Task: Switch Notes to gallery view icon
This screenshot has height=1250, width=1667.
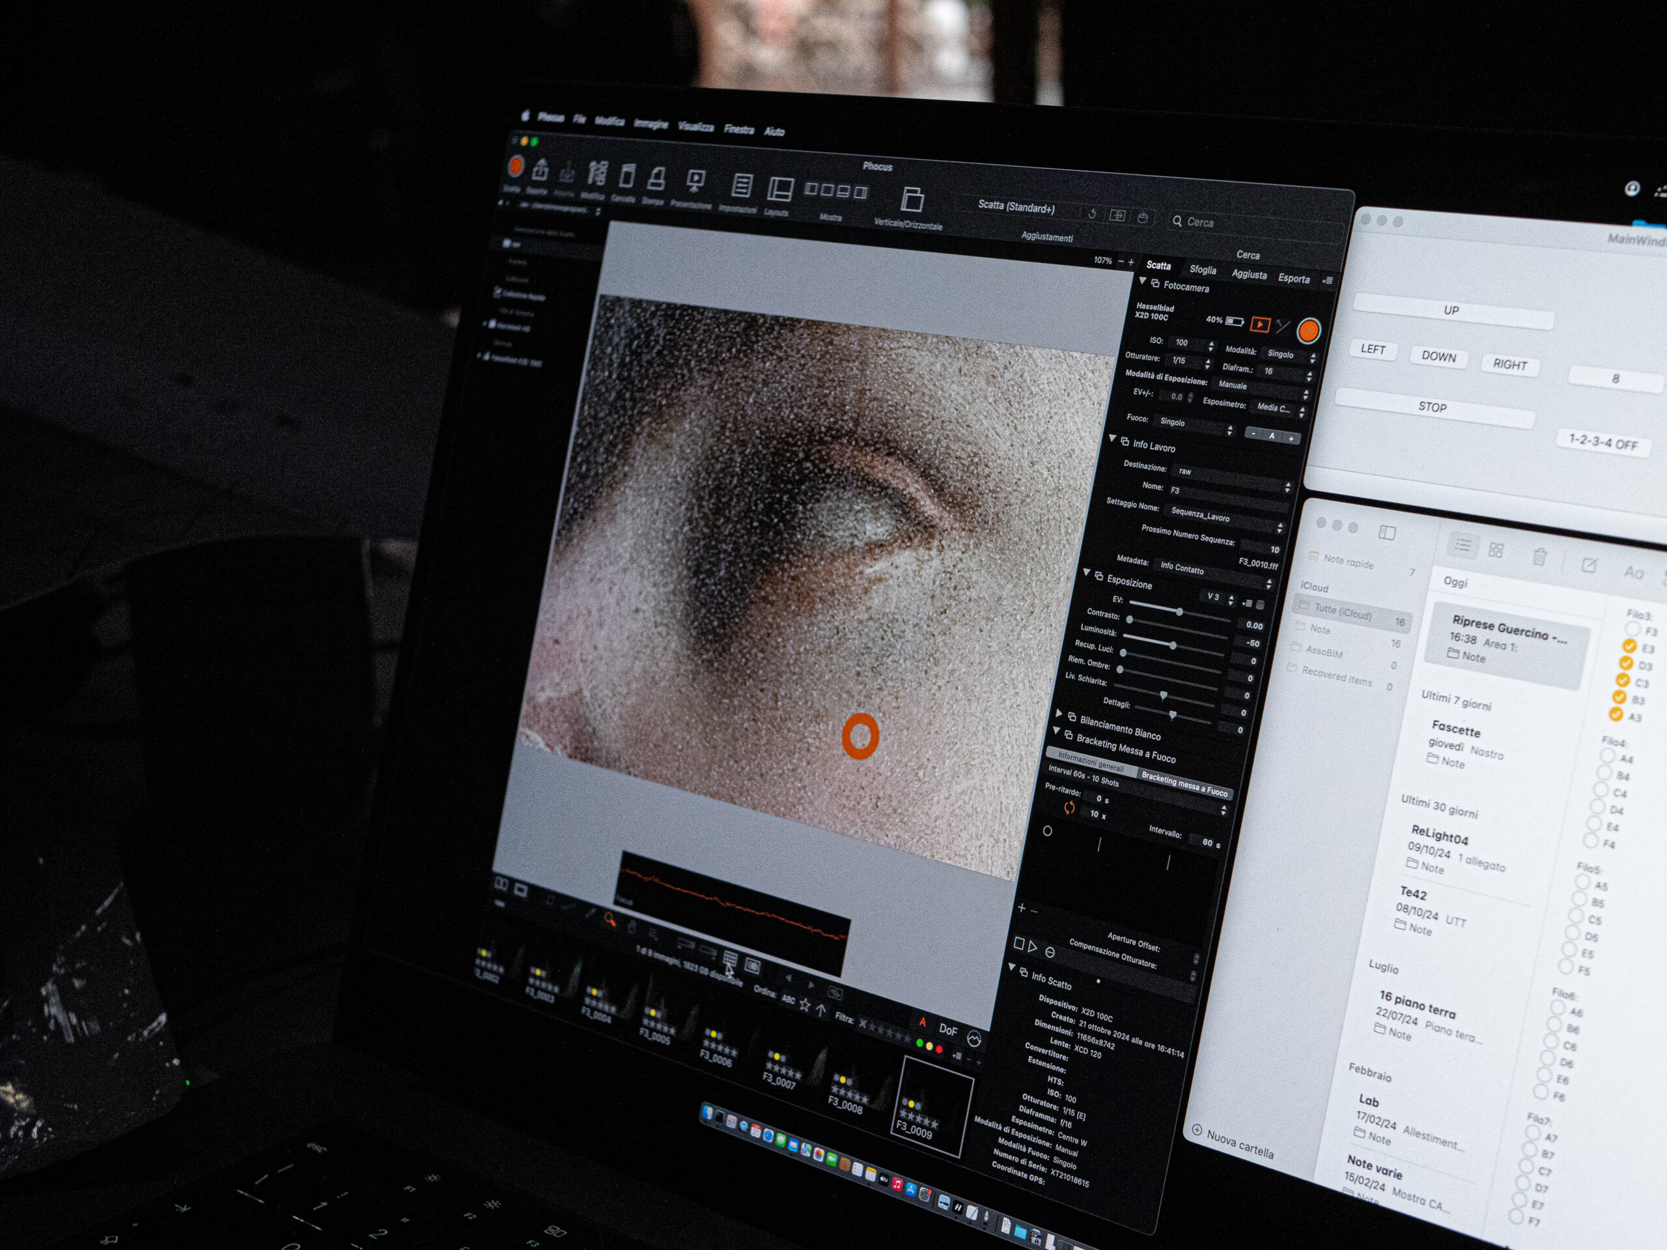Action: (1496, 551)
